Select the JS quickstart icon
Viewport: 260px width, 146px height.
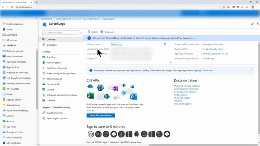click(x=91, y=134)
